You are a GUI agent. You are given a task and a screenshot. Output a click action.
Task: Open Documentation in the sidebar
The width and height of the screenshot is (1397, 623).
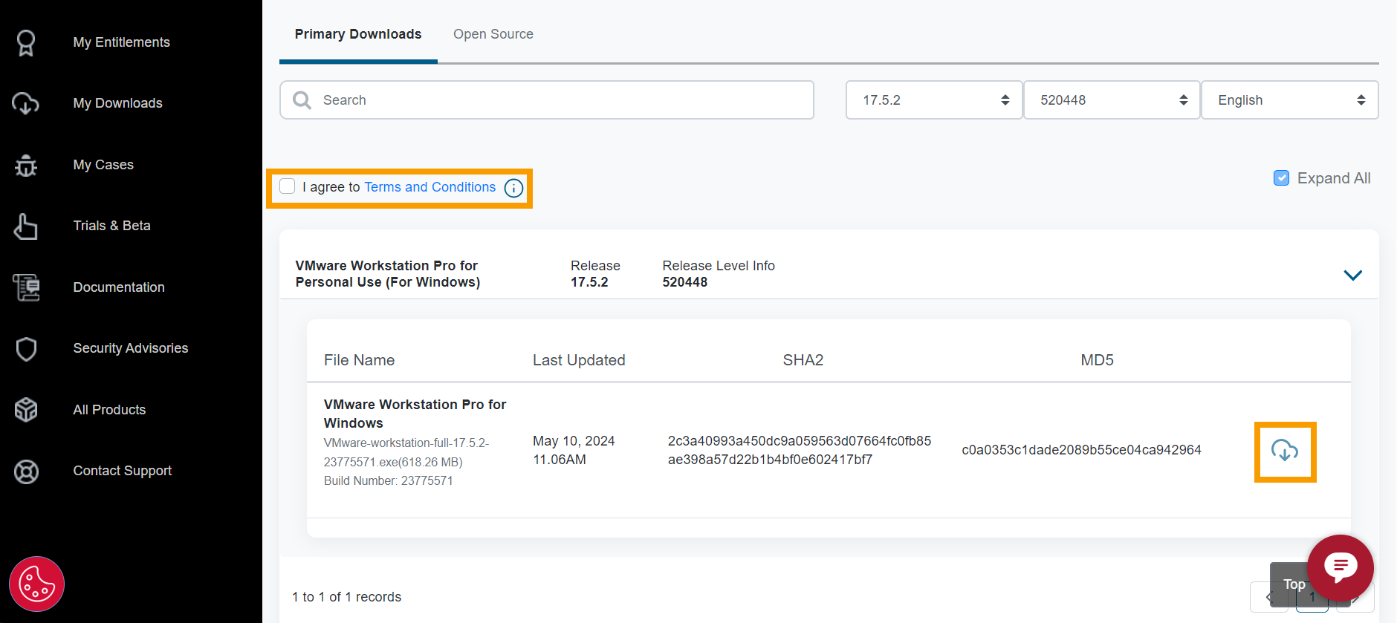119,287
